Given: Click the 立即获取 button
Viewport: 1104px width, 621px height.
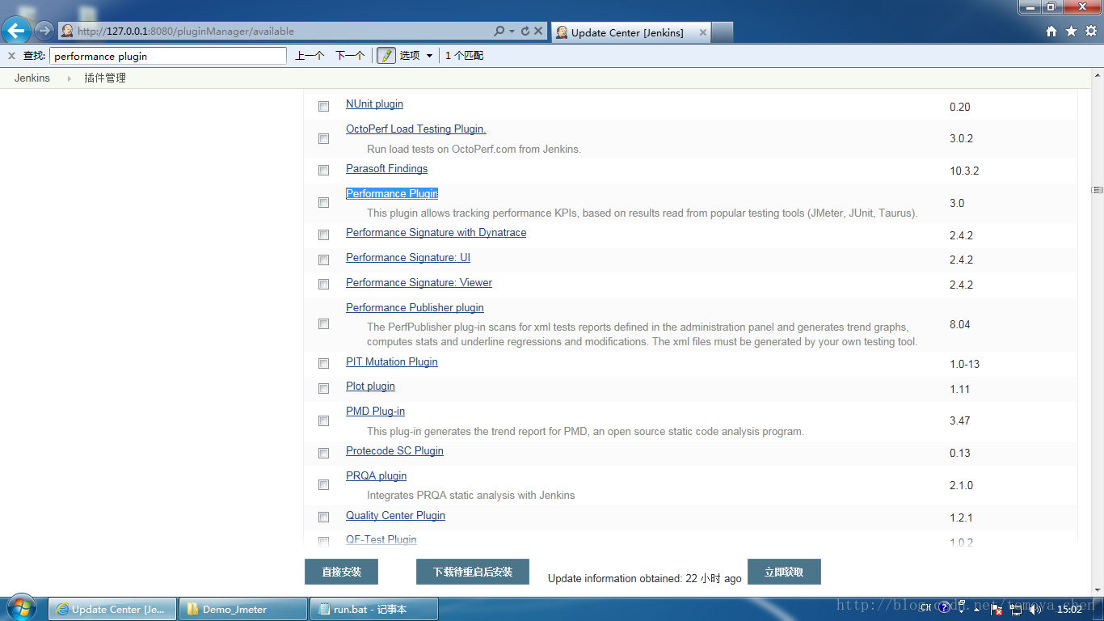Looking at the screenshot, I should [x=784, y=572].
